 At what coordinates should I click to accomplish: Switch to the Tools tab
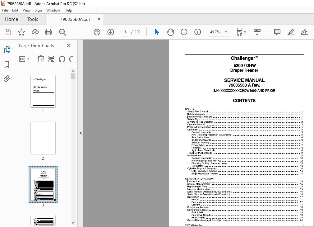(x=33, y=19)
